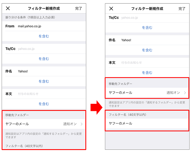Image resolution: width=192 pixels, height=153 pixels.
Task: Change the を含む condition under To/Cc on the right screen
Action: [x=147, y=28]
